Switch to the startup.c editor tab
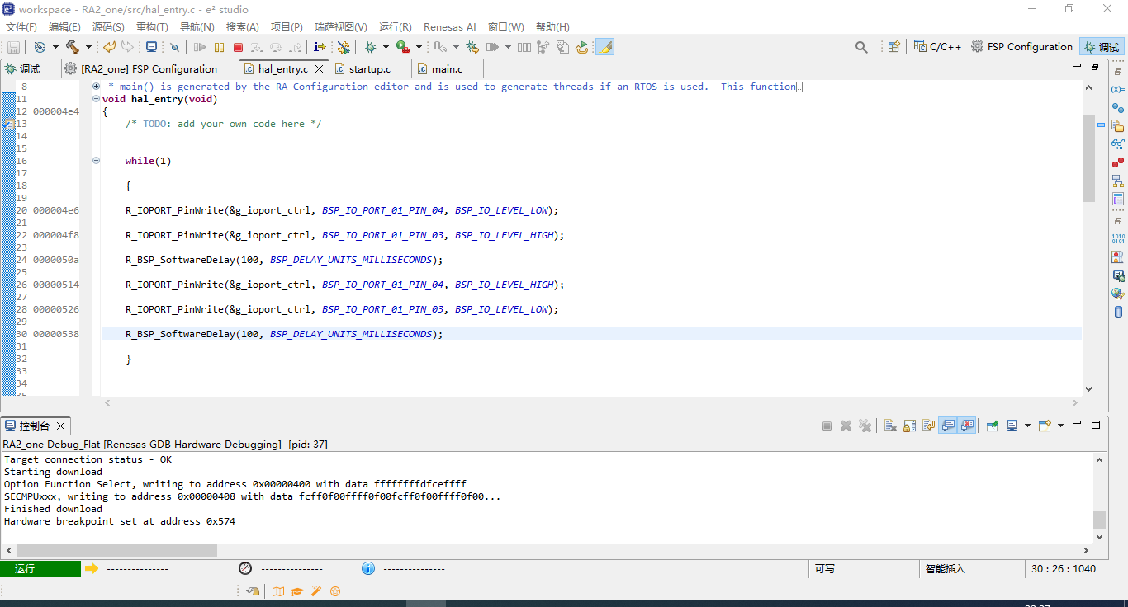 [x=369, y=68]
